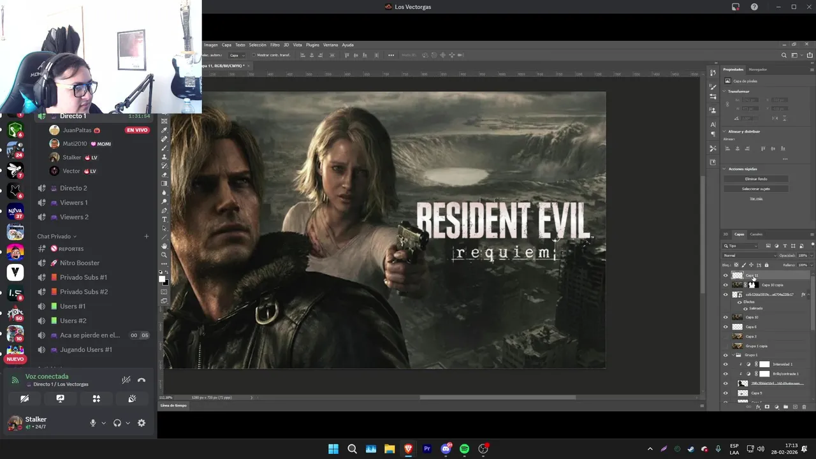Toggle visibility of Grupo 1 group
Image resolution: width=816 pixels, height=459 pixels.
(725, 355)
